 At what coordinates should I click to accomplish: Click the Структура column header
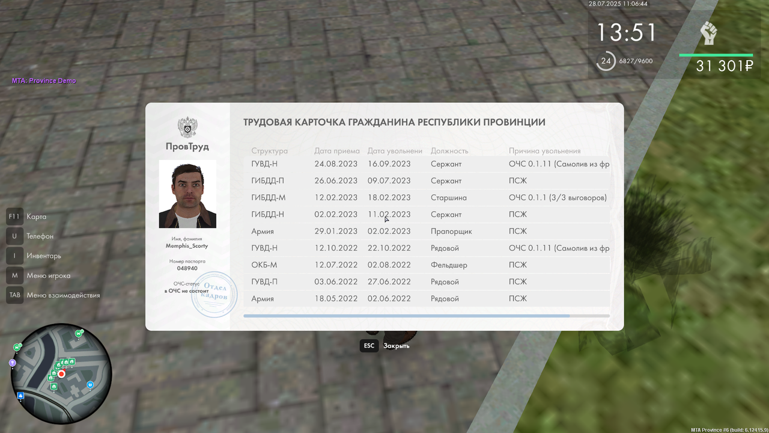[269, 151]
